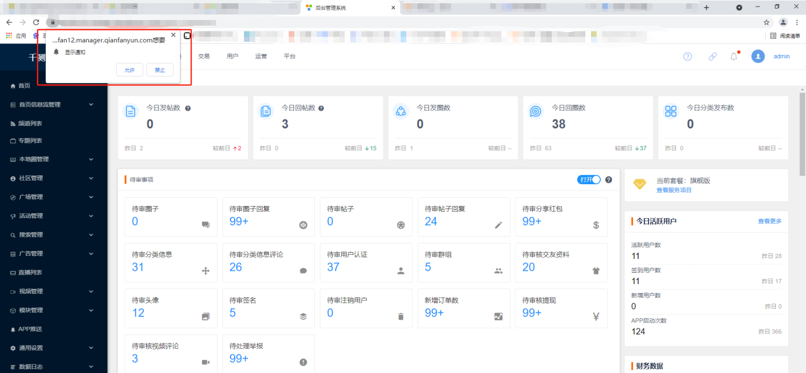Click the chart icon in 新增订单数 card

499,317
